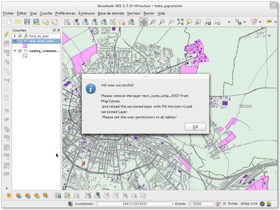Image resolution: width=280 pixels, height=210 pixels.
Task: Collapse the navteq_commun layer tree
Action: click(15, 51)
